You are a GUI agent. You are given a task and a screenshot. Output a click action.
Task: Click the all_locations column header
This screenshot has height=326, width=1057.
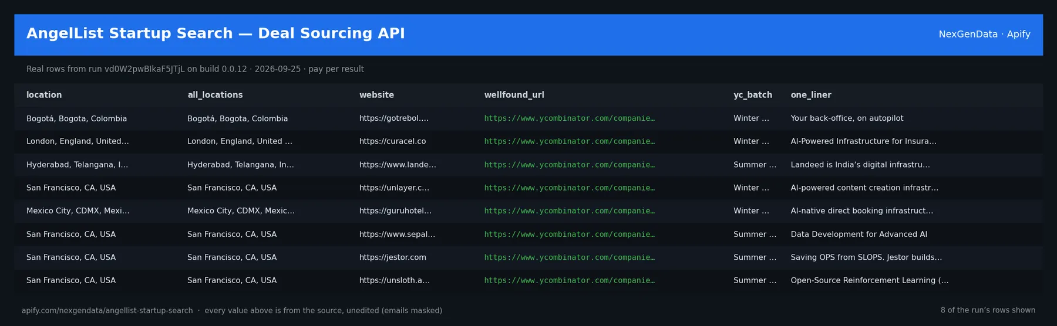[215, 95]
